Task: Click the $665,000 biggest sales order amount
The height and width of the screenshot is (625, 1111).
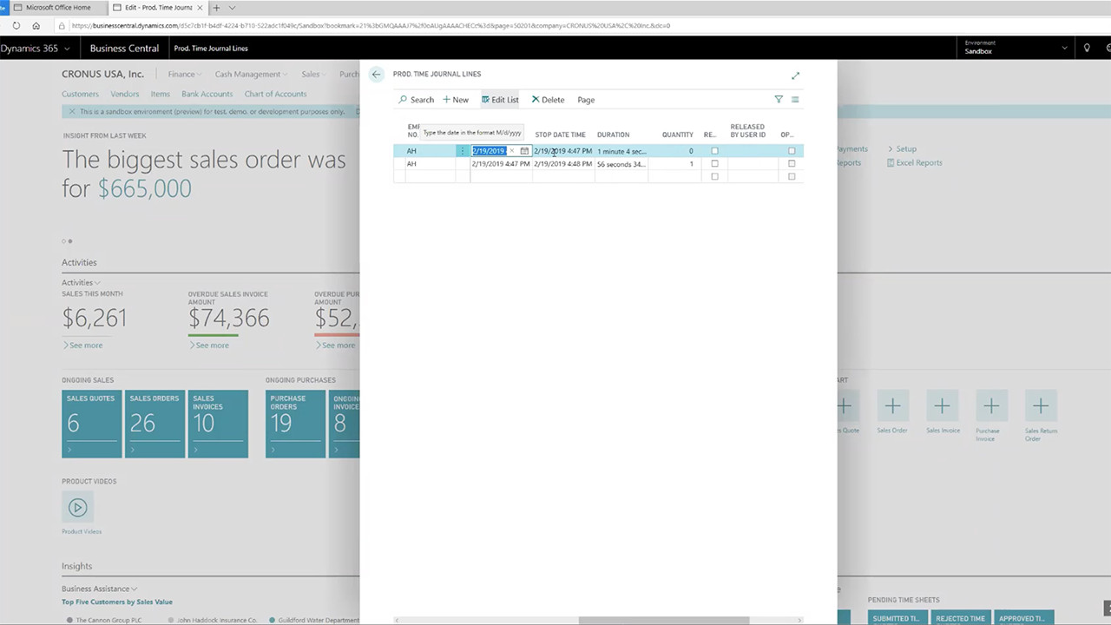Action: (145, 188)
